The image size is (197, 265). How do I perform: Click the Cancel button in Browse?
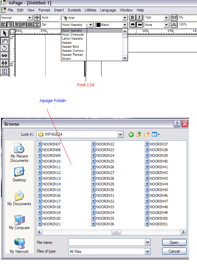coord(174,251)
